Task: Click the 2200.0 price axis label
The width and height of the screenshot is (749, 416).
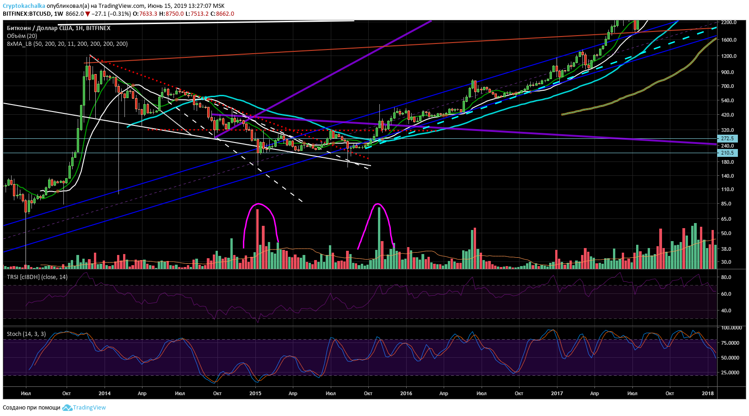Action: (x=729, y=22)
